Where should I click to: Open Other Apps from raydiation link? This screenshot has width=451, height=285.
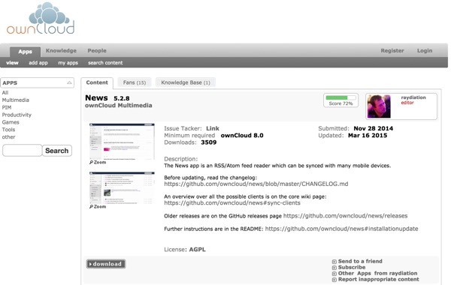coord(377,273)
